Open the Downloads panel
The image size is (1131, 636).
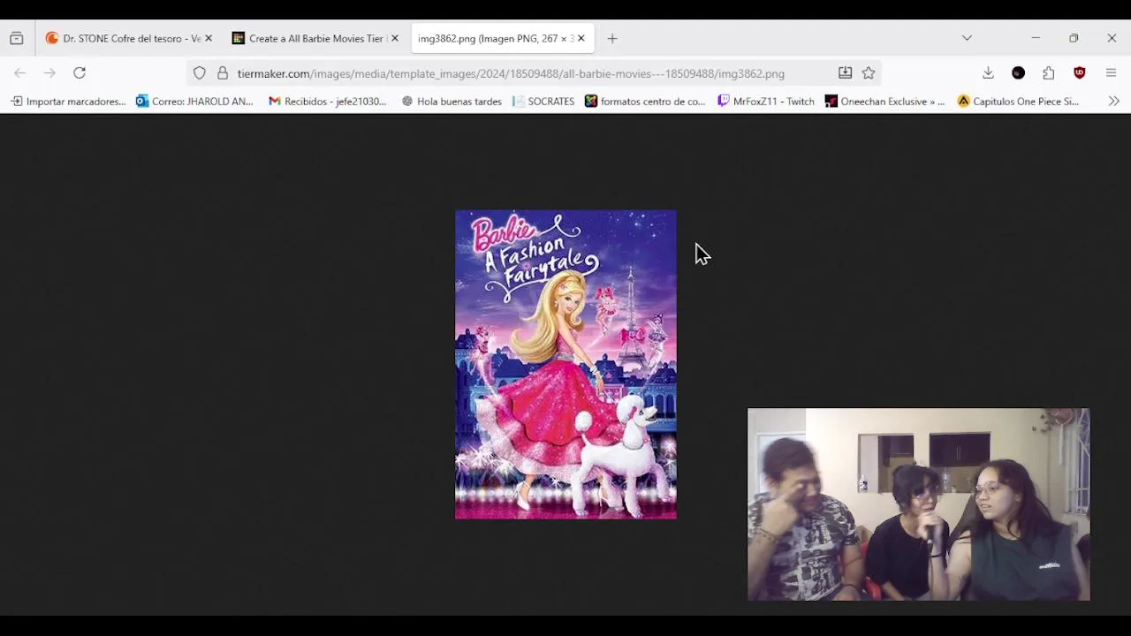[x=988, y=73]
